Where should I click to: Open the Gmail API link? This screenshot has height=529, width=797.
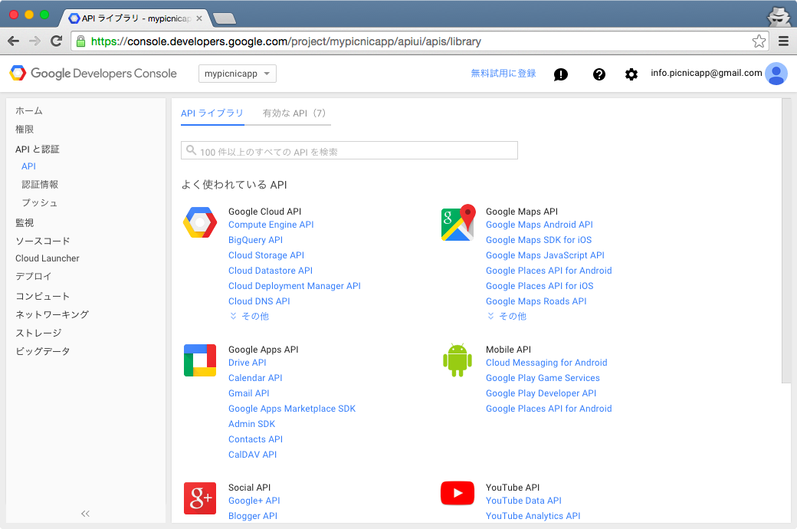pos(249,393)
